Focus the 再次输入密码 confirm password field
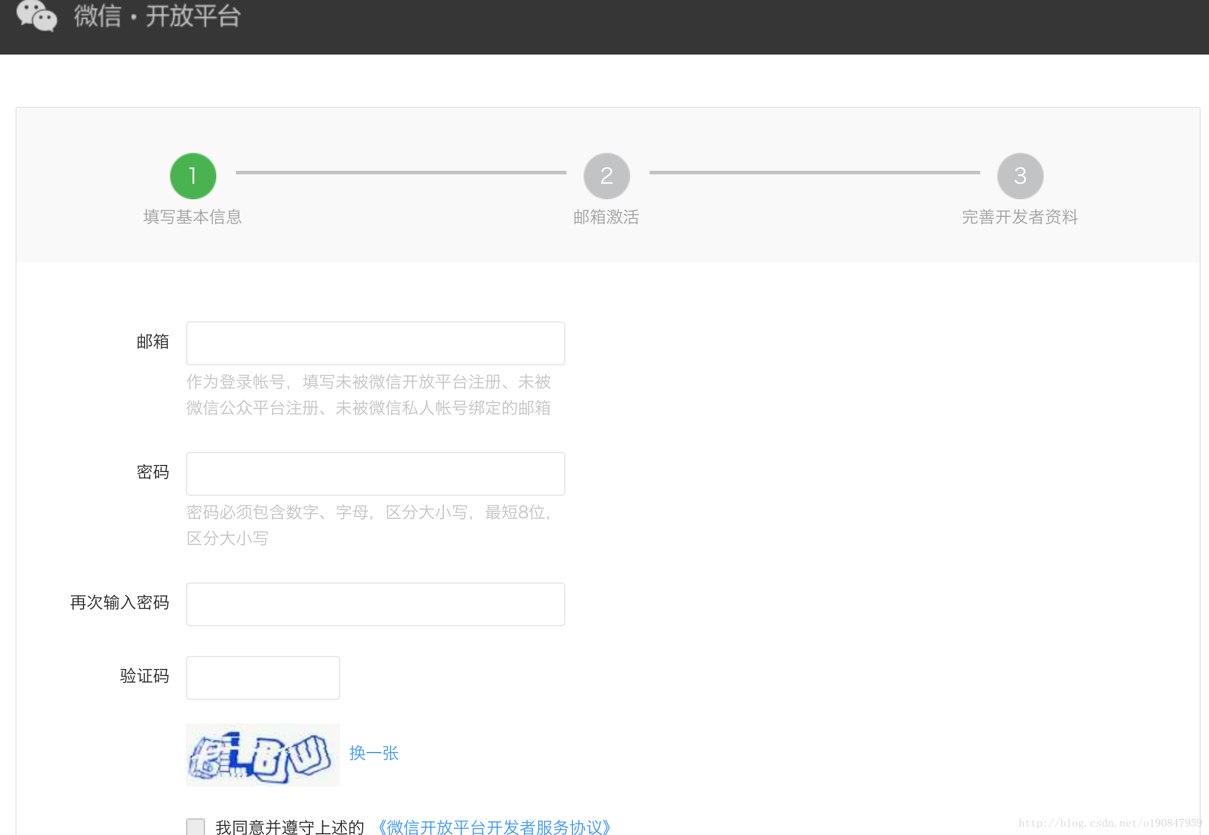Image resolution: width=1209 pixels, height=835 pixels. tap(376, 604)
